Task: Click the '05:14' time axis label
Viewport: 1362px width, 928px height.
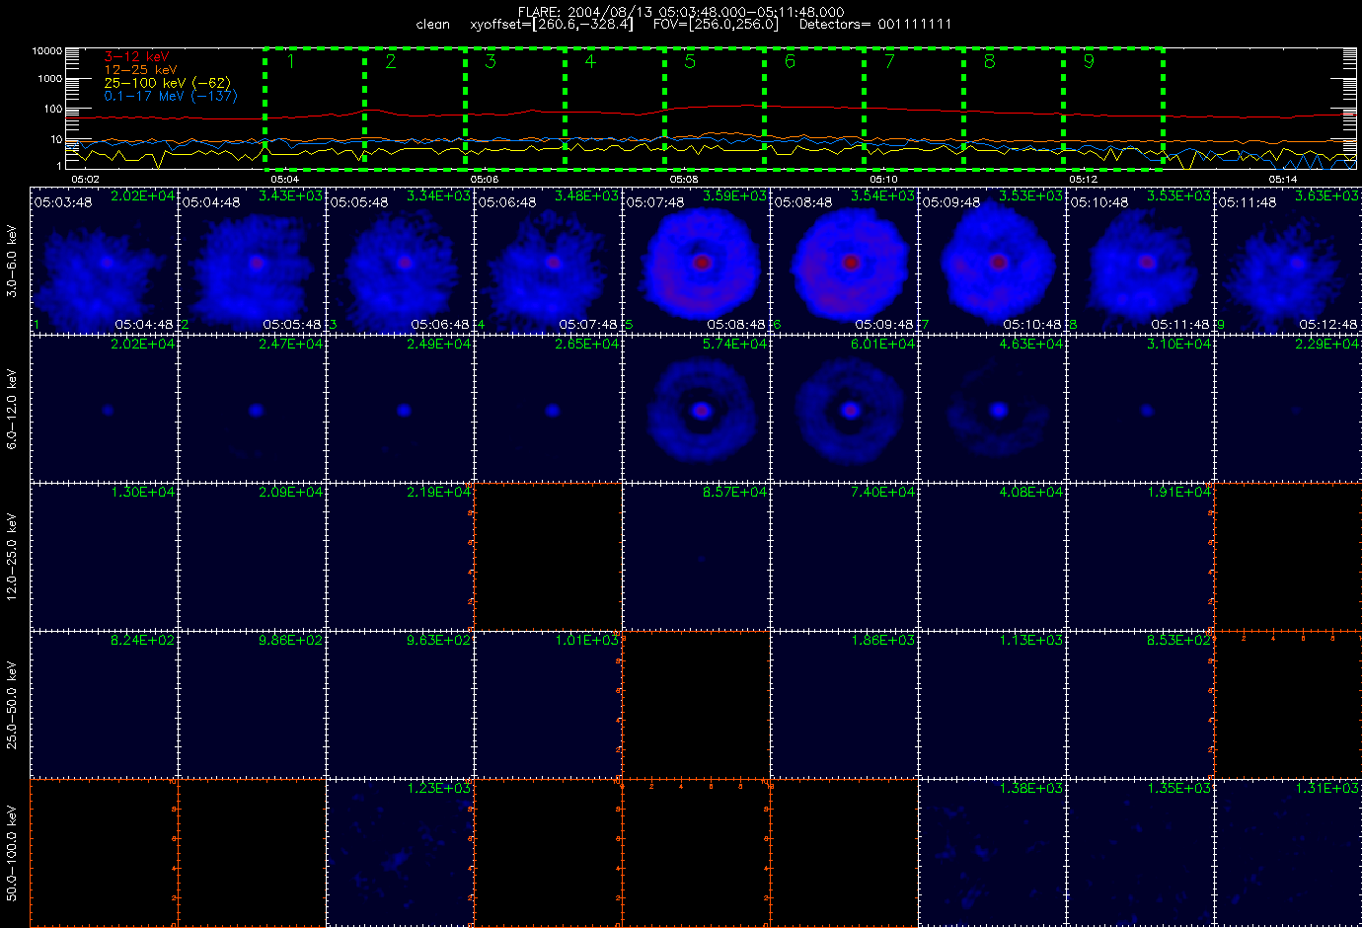Action: click(x=1282, y=180)
